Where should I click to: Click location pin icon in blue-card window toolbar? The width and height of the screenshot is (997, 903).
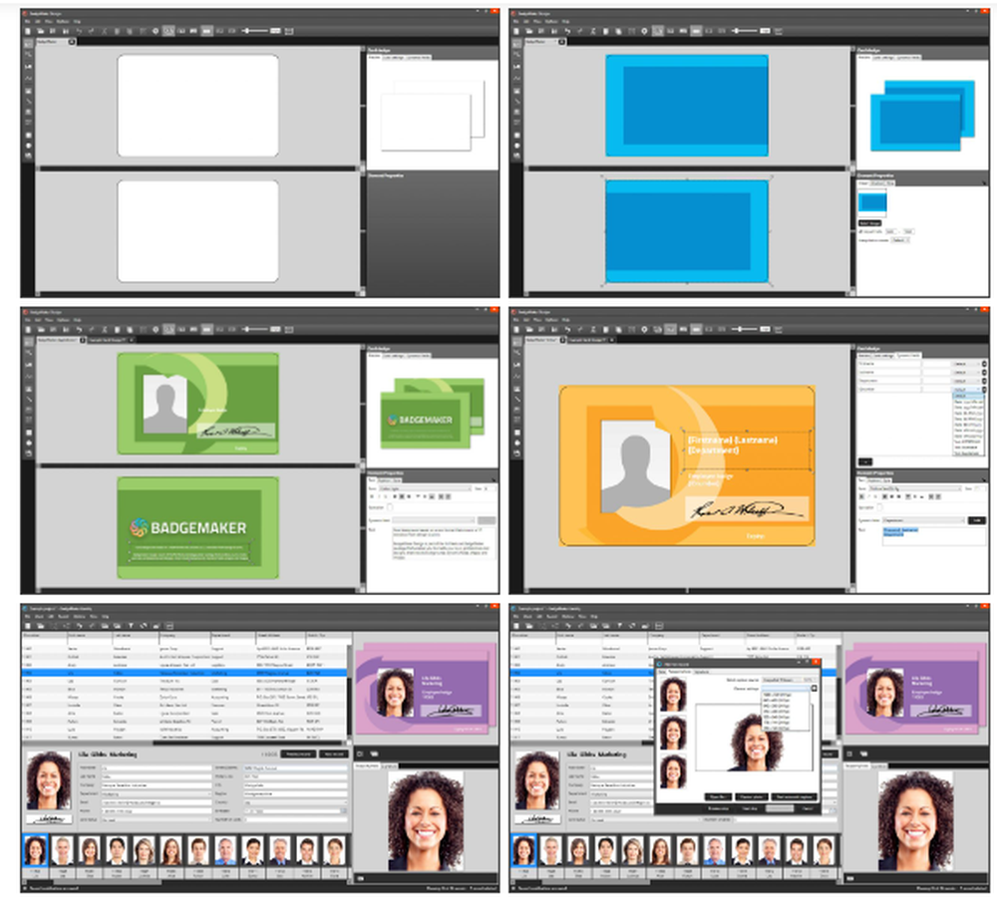pos(644,31)
